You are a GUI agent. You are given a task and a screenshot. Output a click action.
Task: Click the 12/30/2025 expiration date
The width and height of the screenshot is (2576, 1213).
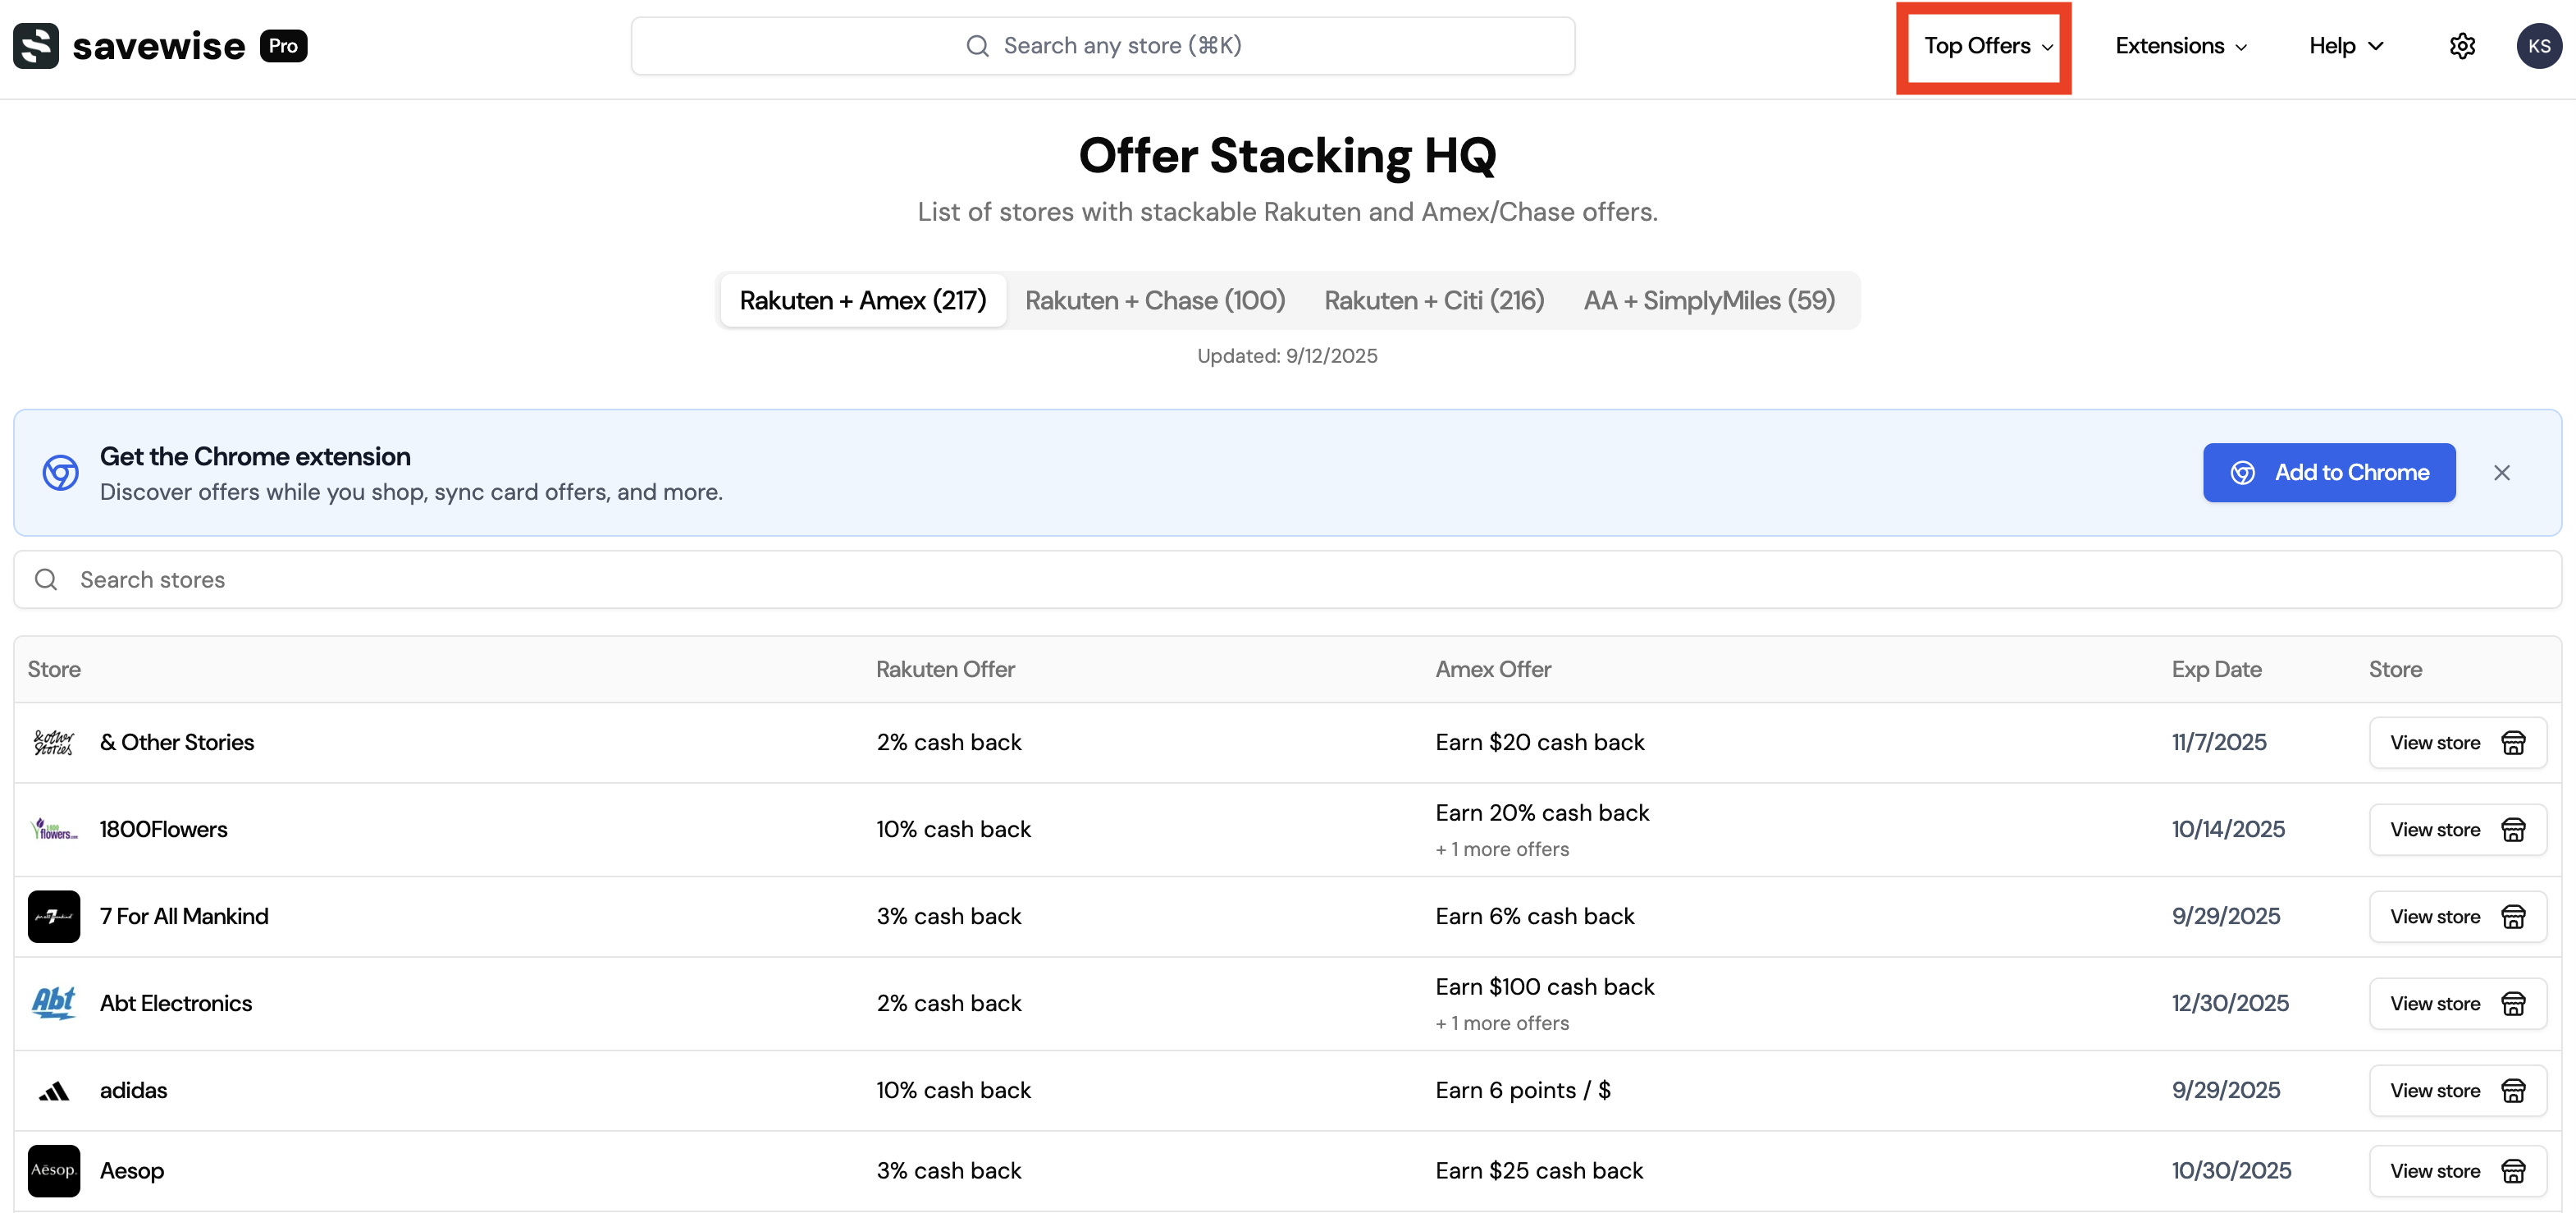(x=2230, y=1003)
